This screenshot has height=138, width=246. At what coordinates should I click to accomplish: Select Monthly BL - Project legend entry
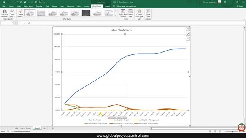(x=120, y=120)
